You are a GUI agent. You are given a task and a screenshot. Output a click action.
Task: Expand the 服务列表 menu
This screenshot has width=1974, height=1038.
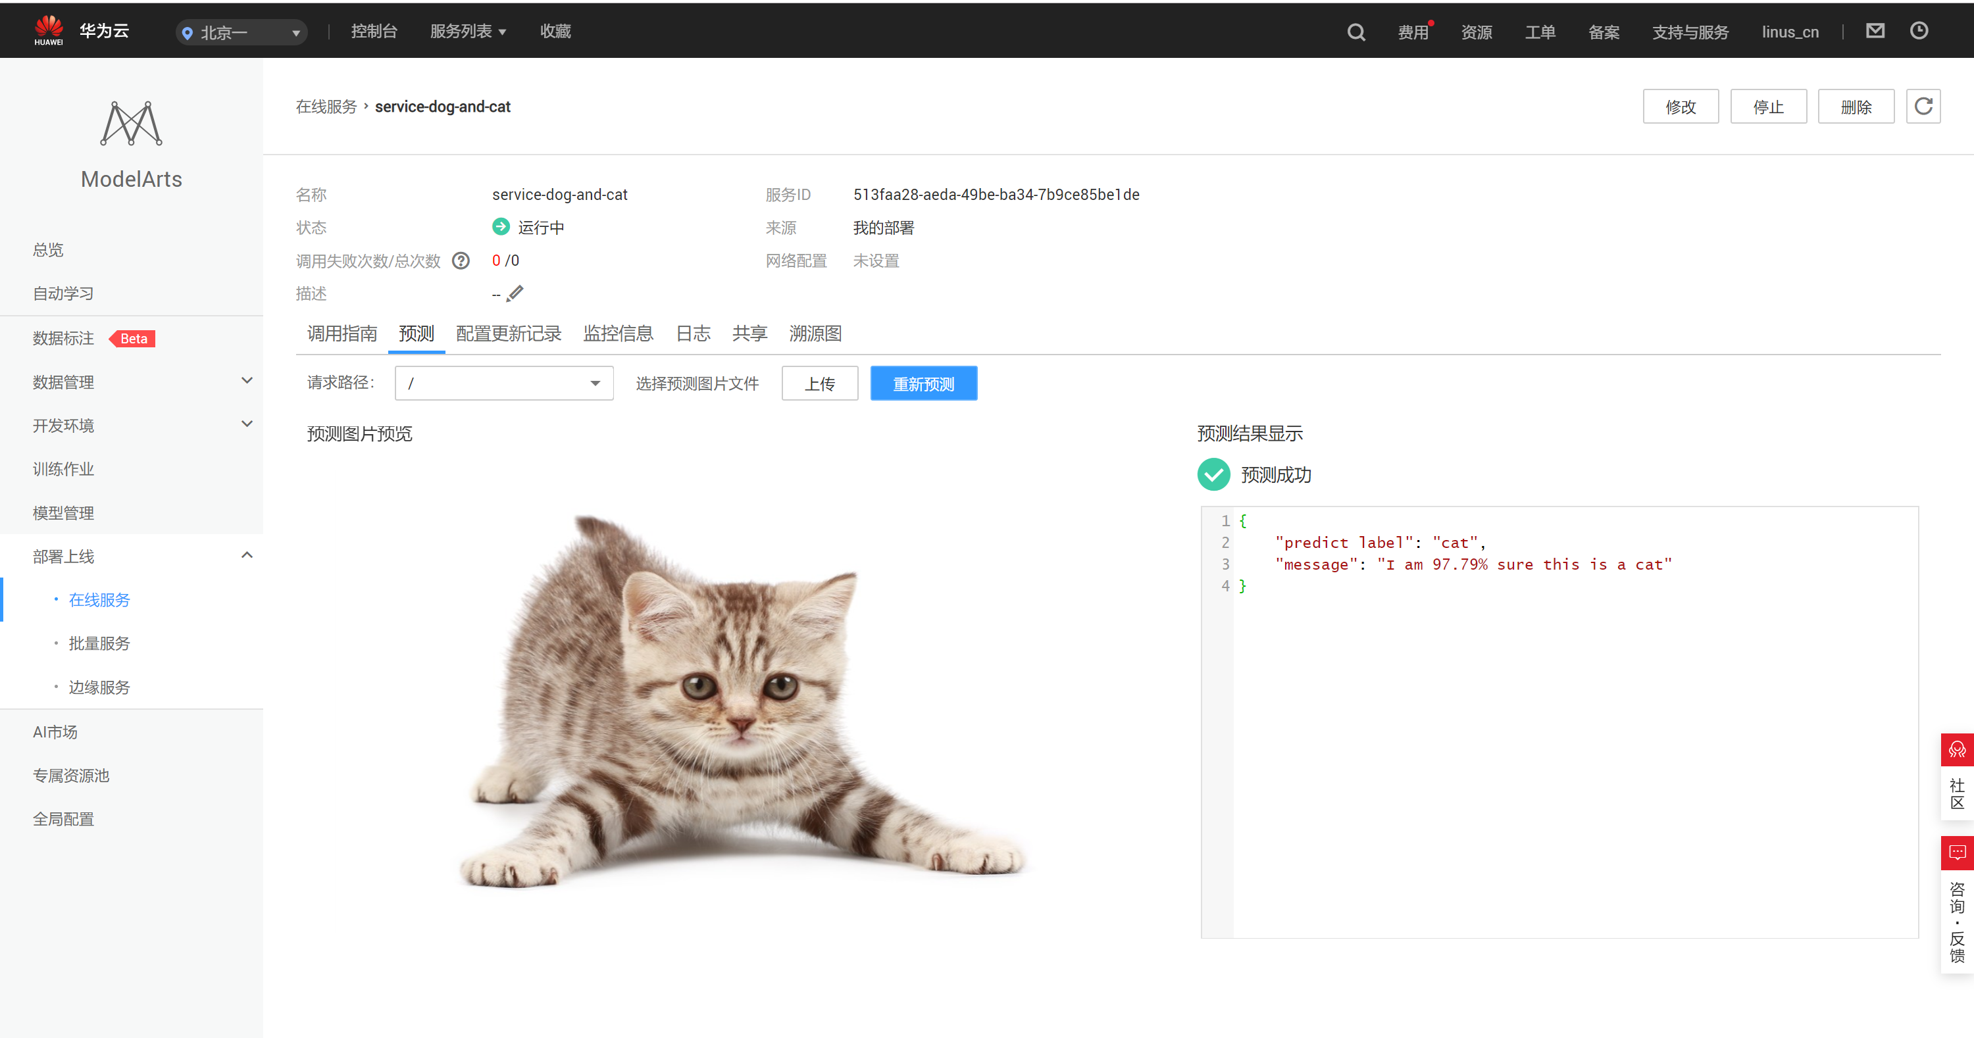tap(467, 32)
